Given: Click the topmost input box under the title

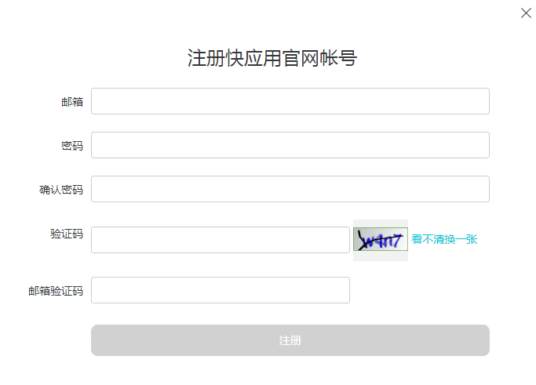Looking at the screenshot, I should click(x=290, y=101).
